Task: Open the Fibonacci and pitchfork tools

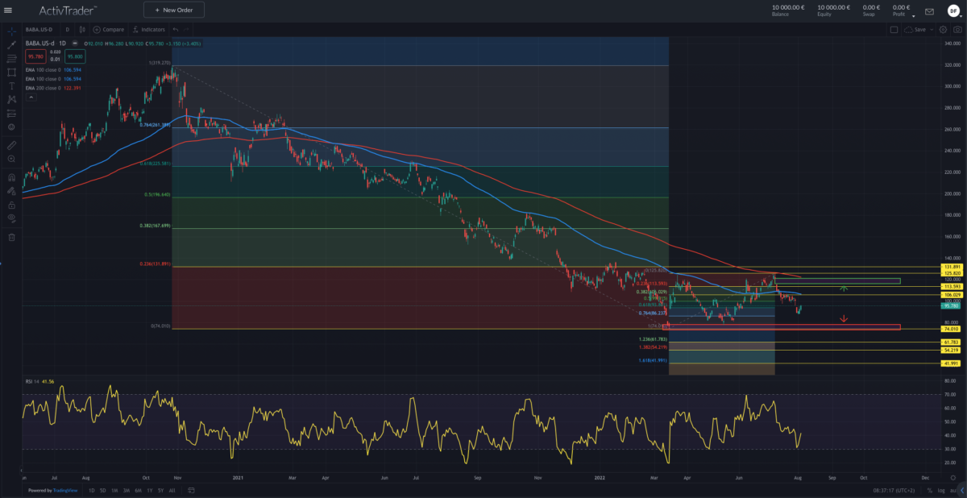Action: 12,58
